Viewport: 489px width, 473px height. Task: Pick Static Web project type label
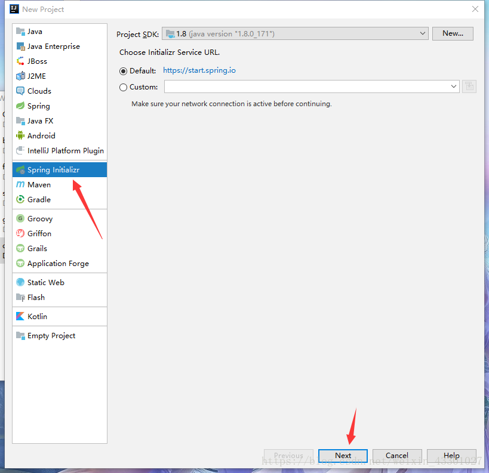[x=46, y=282]
